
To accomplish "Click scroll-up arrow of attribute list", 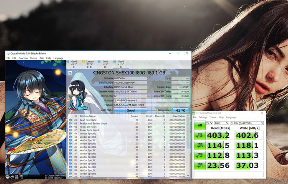I will pyautogui.click(x=188, y=116).
